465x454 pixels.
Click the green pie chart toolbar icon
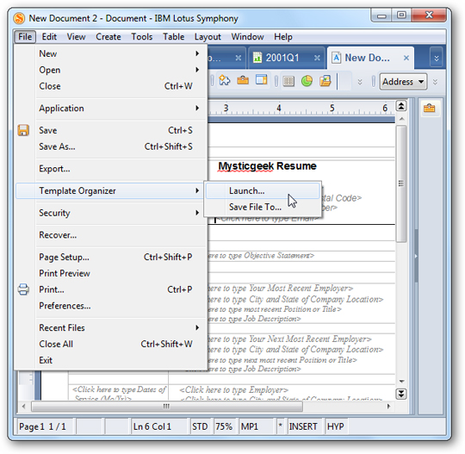click(x=307, y=81)
